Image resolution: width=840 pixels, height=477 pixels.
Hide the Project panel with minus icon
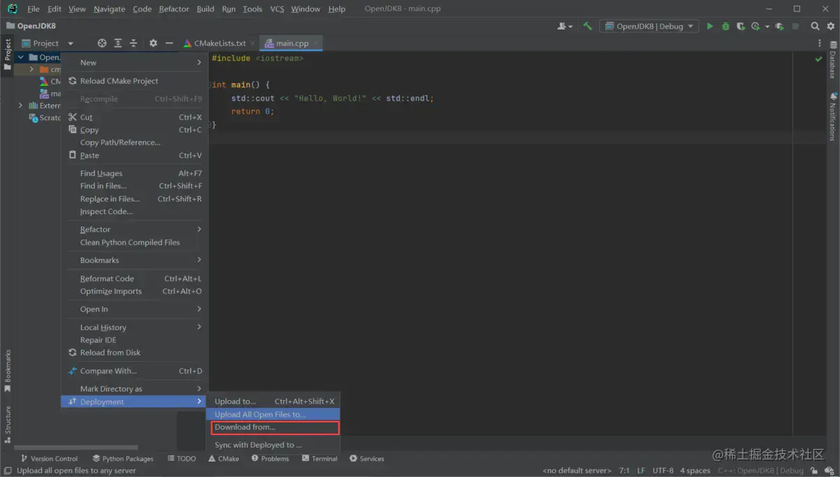pos(169,43)
